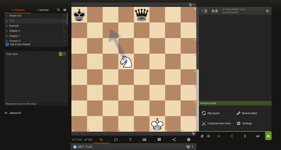Toggle the green hamburger menu button

(x=268, y=136)
